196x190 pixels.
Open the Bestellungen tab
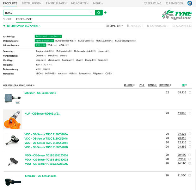pos(32,3)
